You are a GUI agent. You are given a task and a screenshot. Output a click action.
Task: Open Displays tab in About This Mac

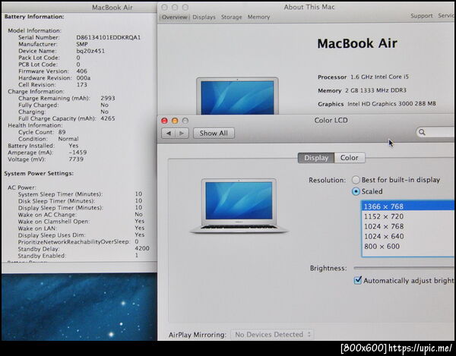tap(204, 17)
